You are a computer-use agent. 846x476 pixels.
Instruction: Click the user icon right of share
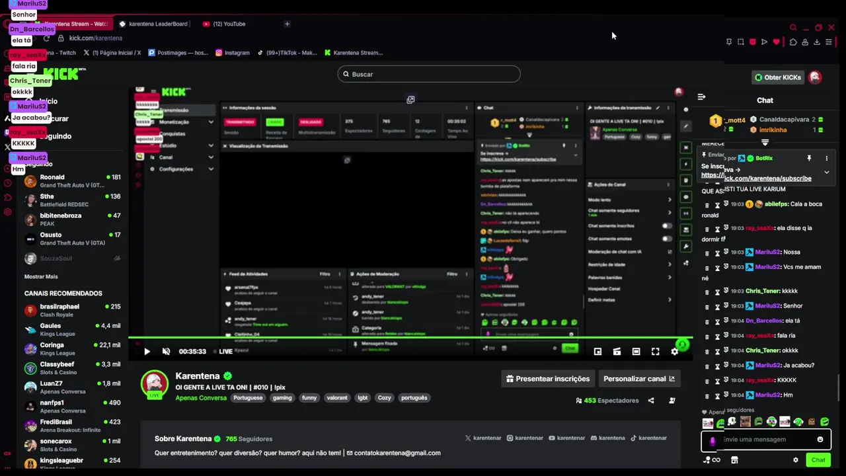pos(672,401)
